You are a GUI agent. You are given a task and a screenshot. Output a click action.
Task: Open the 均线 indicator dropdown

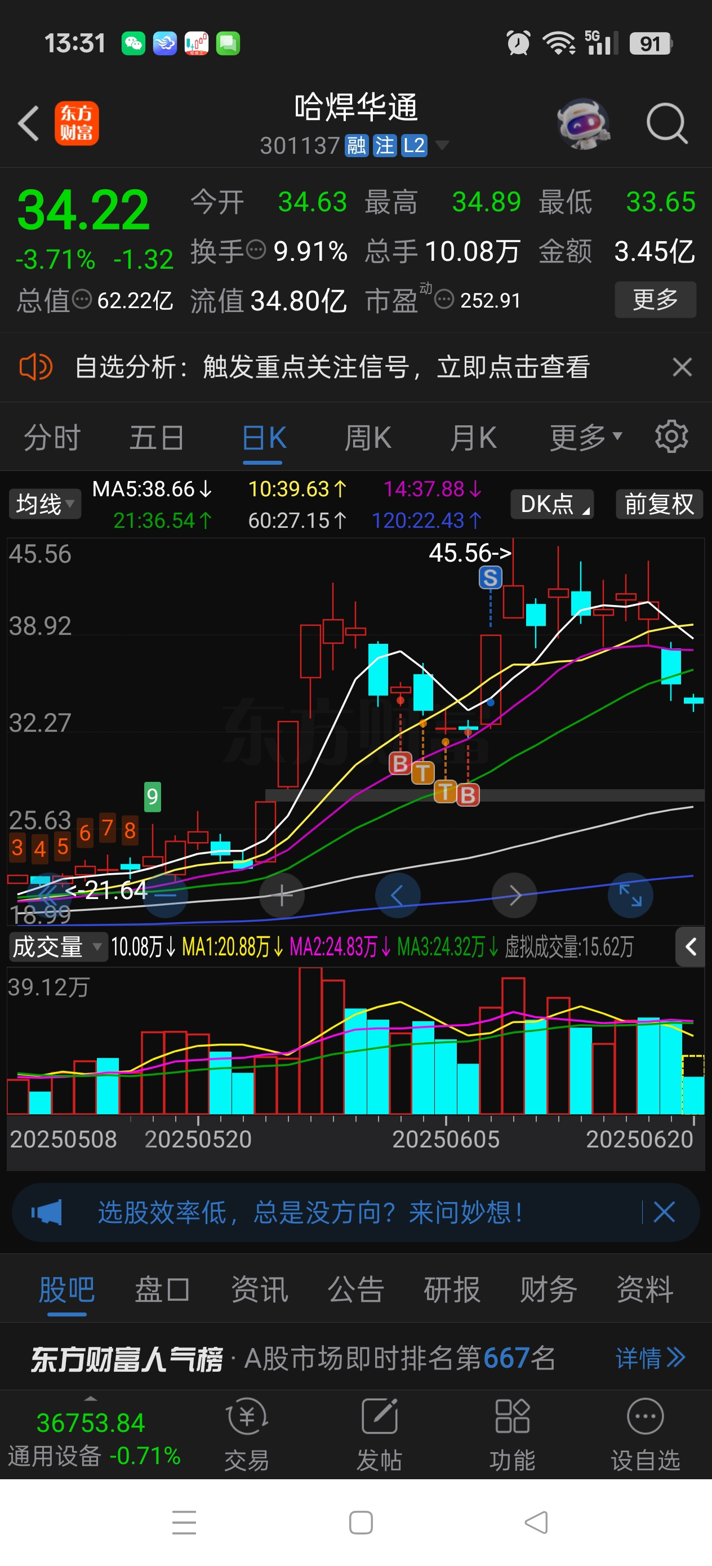[45, 504]
